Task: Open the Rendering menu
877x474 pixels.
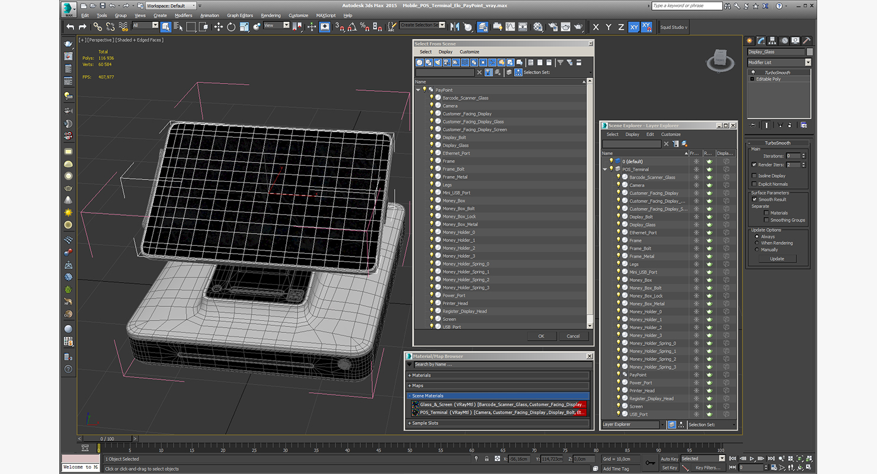Action: point(271,15)
